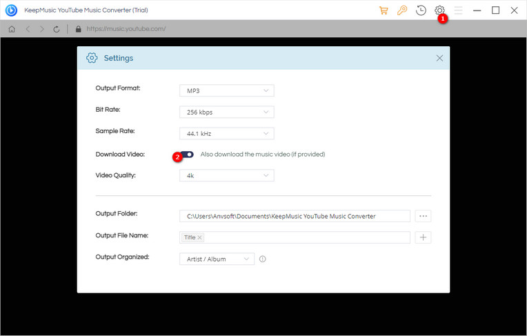Screen dimensions: 527x336
Task: Add a tag with the plus button
Action: pyautogui.click(x=423, y=237)
